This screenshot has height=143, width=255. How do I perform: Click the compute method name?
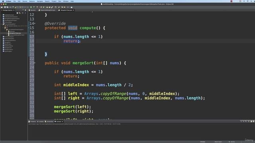(88, 28)
